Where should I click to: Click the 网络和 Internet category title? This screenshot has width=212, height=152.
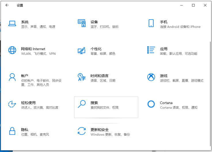33,49
